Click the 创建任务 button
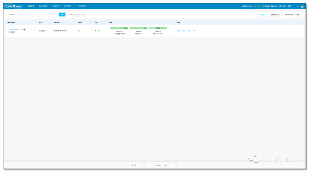309x172 pixels. [262, 15]
